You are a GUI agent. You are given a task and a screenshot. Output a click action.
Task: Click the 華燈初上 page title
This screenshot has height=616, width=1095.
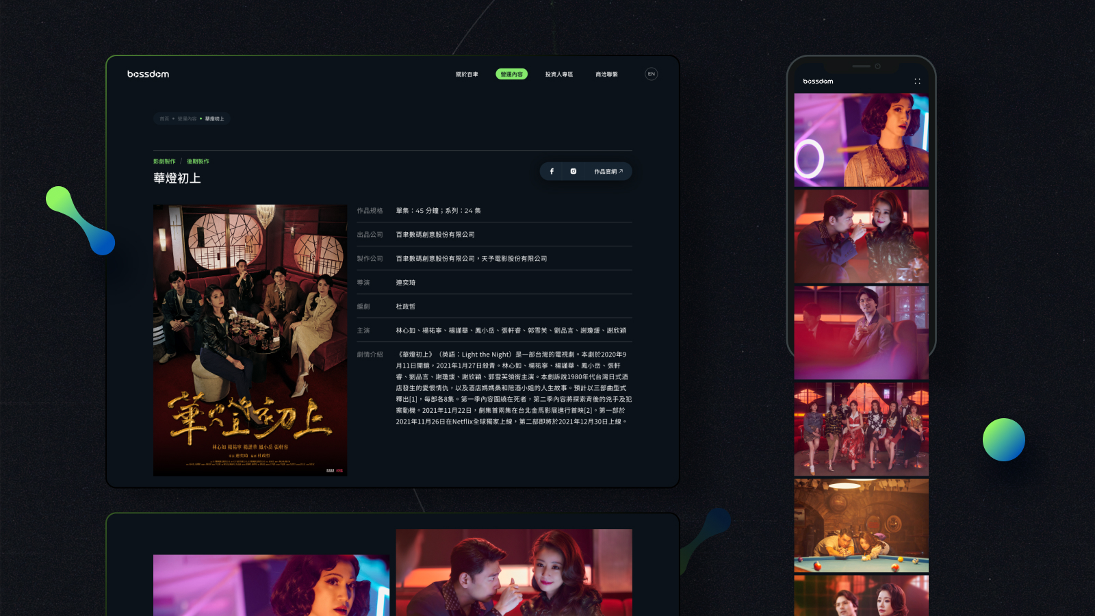click(x=177, y=178)
